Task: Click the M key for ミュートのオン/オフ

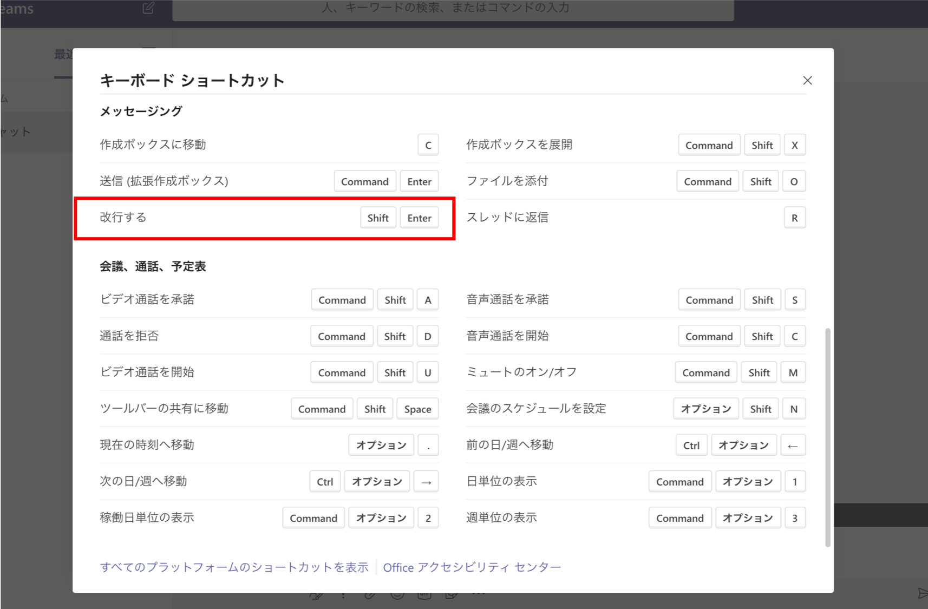Action: pyautogui.click(x=793, y=373)
